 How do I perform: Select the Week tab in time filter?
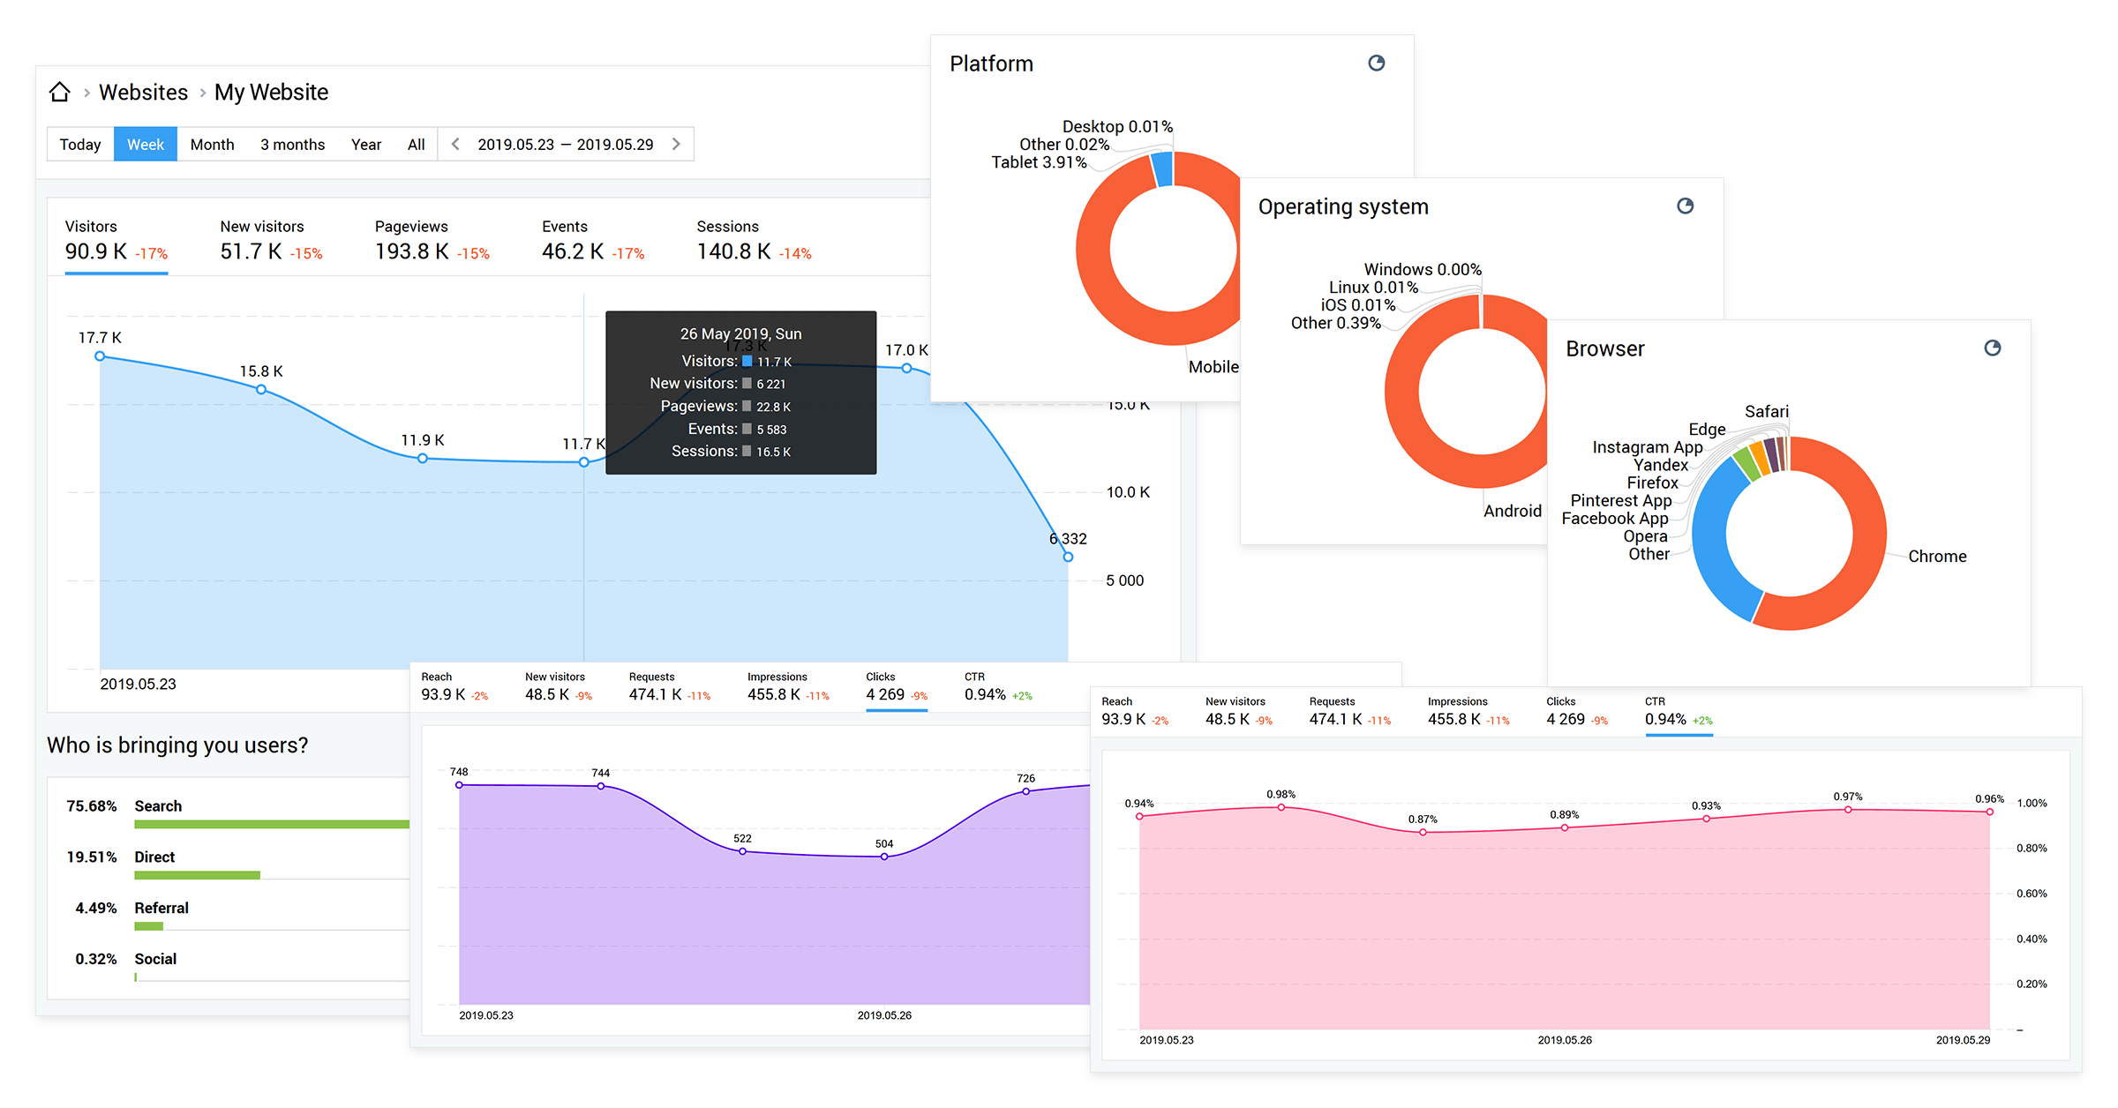pos(146,145)
